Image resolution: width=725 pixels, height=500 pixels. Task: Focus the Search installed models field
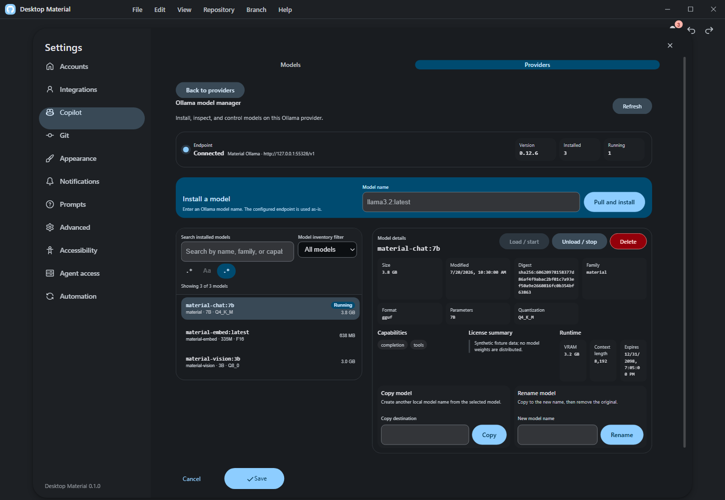237,252
